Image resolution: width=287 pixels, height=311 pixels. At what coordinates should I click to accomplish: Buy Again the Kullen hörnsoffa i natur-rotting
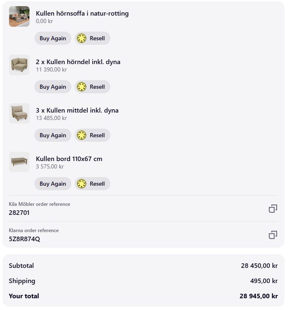pos(53,38)
